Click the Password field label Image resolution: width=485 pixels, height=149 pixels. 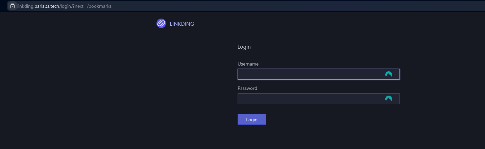[x=247, y=88]
